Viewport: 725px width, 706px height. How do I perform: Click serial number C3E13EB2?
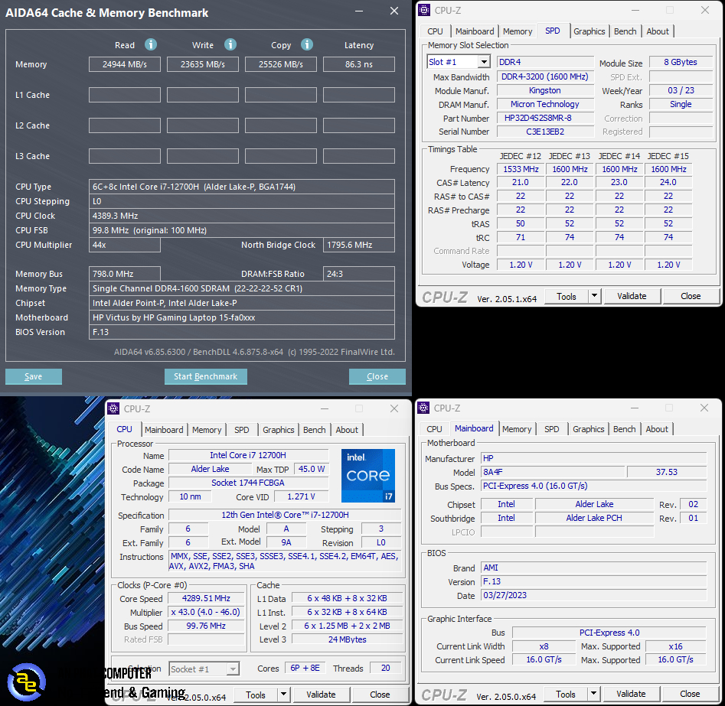coord(545,132)
